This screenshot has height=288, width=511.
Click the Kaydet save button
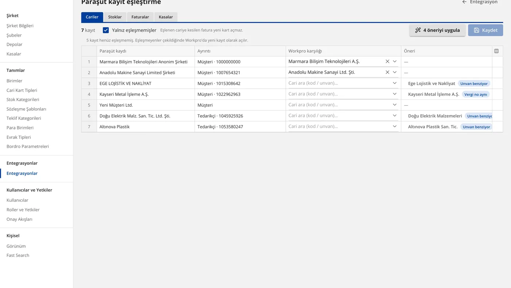[485, 30]
